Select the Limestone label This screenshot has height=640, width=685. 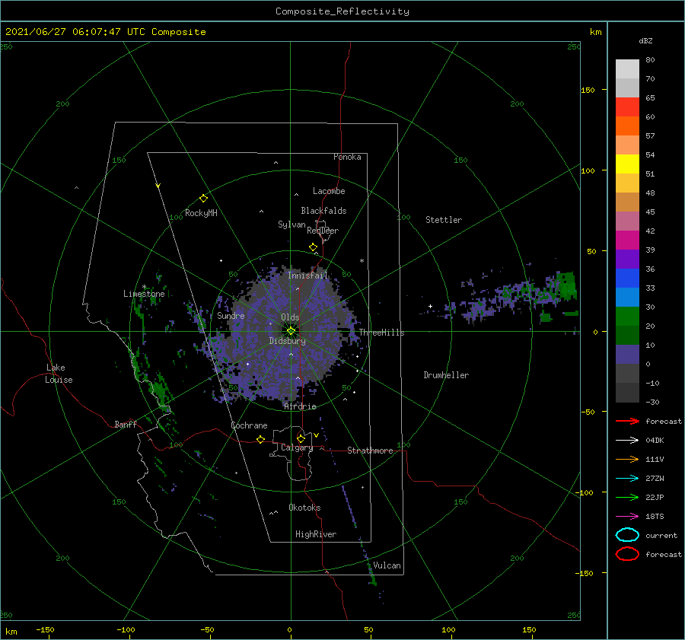144,294
